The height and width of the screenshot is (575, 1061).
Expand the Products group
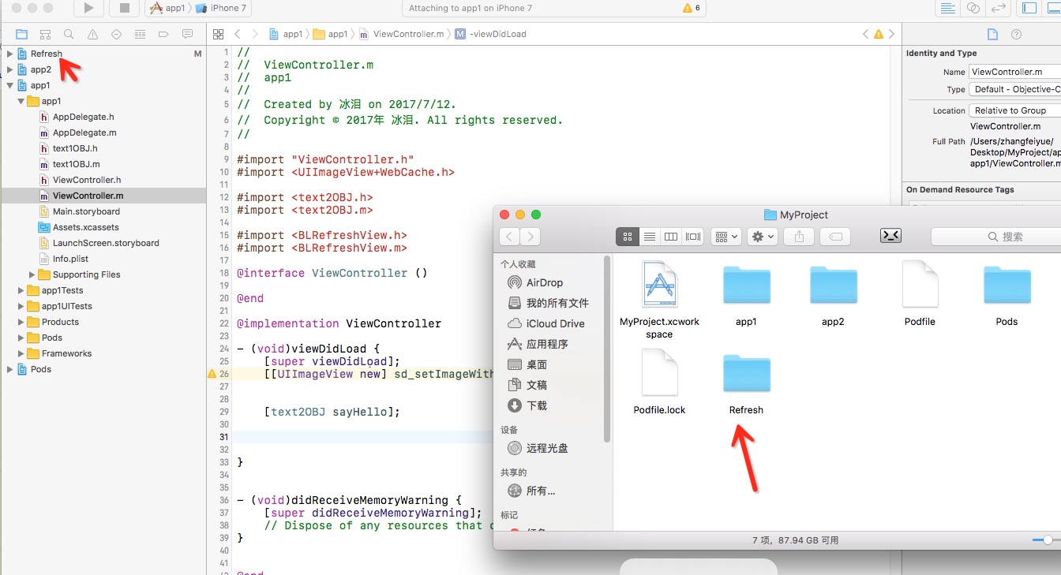tap(21, 322)
